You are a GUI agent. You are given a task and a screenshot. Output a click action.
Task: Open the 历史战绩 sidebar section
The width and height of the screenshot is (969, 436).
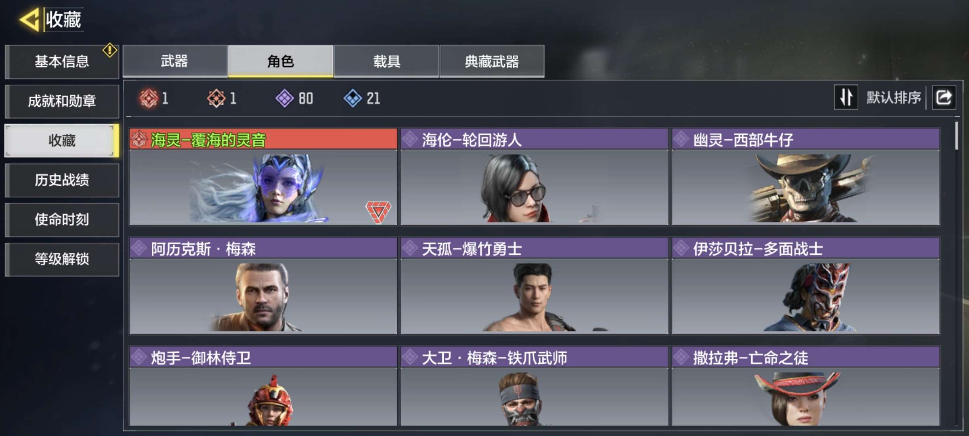coord(62,180)
